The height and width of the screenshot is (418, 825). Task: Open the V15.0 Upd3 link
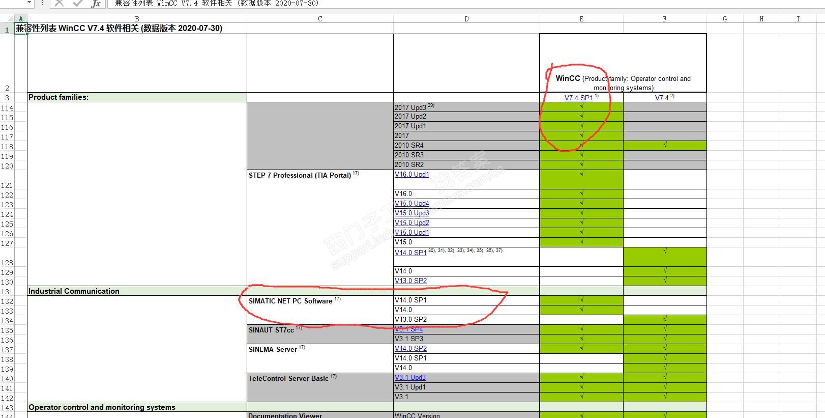coord(412,213)
